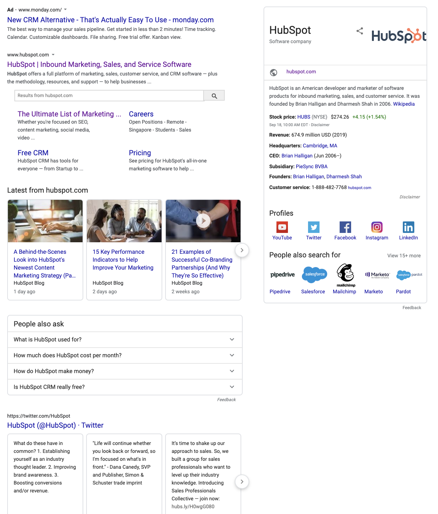
Task: Open the 'industry thought leader' tweet card
Action: click(x=45, y=474)
